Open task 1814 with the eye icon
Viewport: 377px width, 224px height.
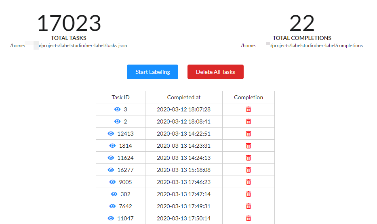point(112,146)
